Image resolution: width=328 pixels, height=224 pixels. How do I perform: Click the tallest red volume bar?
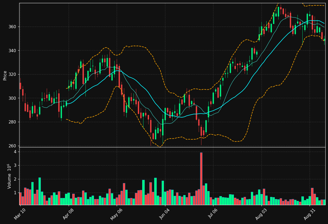coord(201,179)
